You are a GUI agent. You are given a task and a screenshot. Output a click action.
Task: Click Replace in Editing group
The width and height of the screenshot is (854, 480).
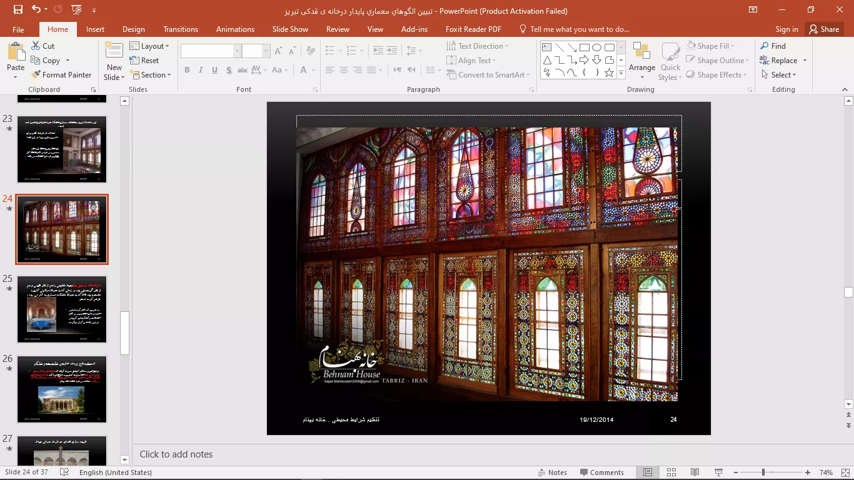pos(778,60)
